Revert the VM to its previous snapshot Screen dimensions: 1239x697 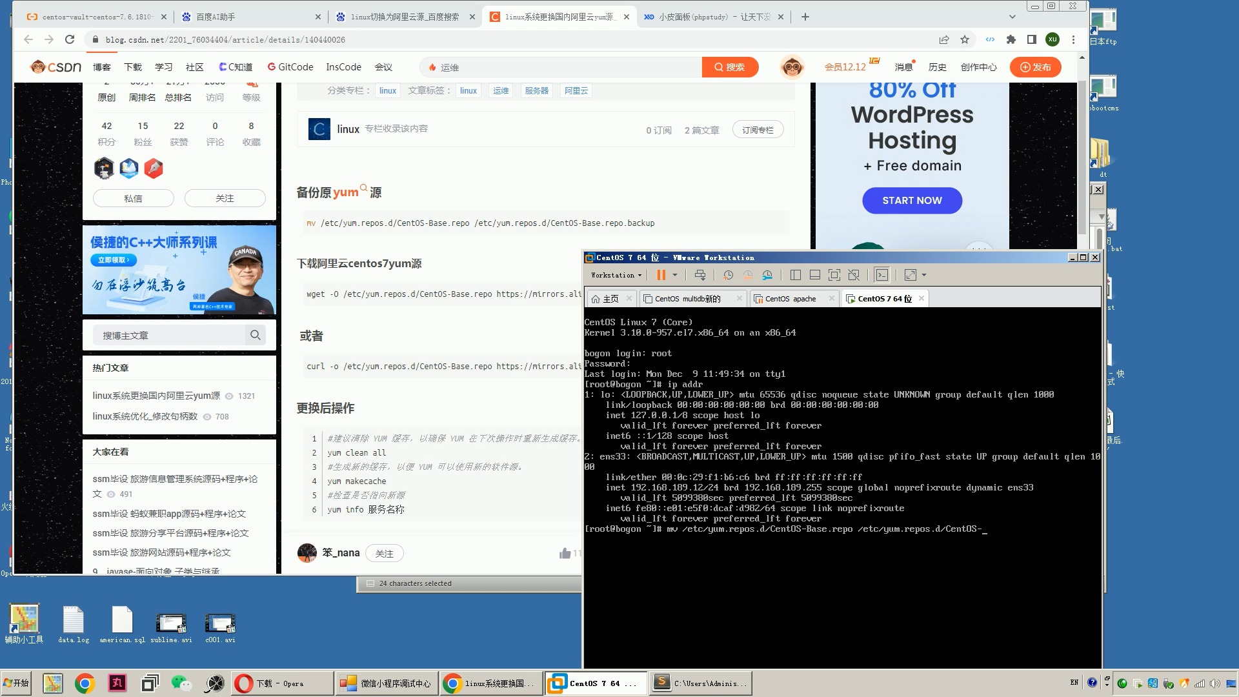pyautogui.click(x=747, y=275)
